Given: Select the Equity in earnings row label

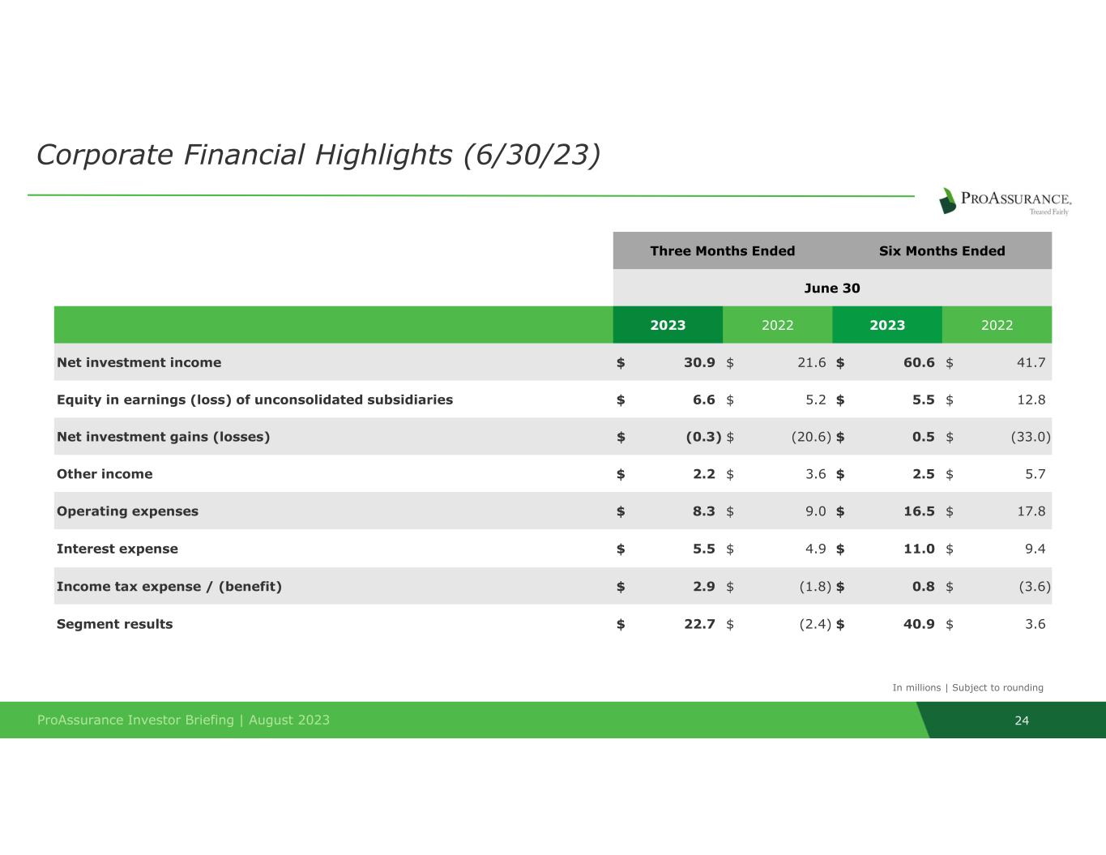Looking at the screenshot, I should coord(254,400).
